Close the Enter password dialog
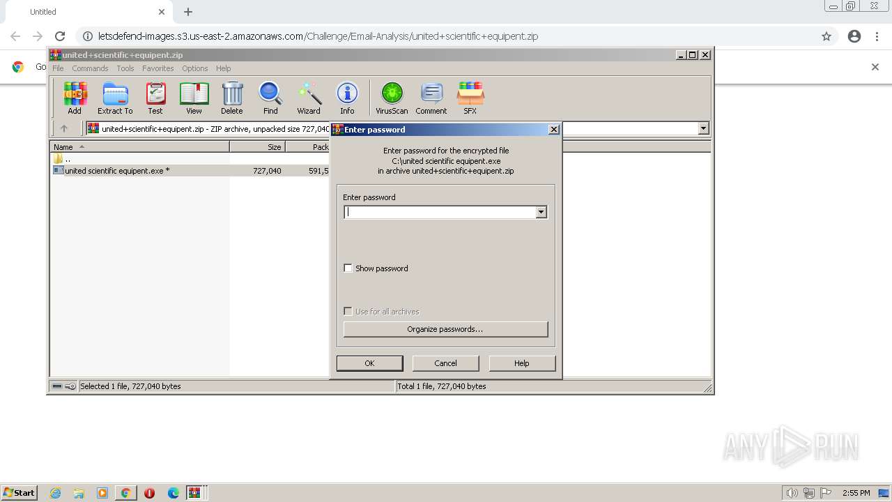This screenshot has width=892, height=502. coord(553,129)
